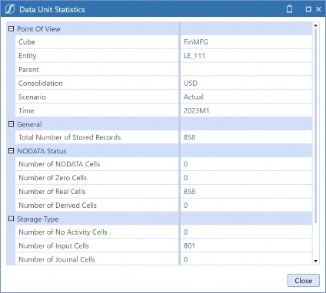
Task: Click the OneStream logo icon in title bar
Action: (10, 9)
